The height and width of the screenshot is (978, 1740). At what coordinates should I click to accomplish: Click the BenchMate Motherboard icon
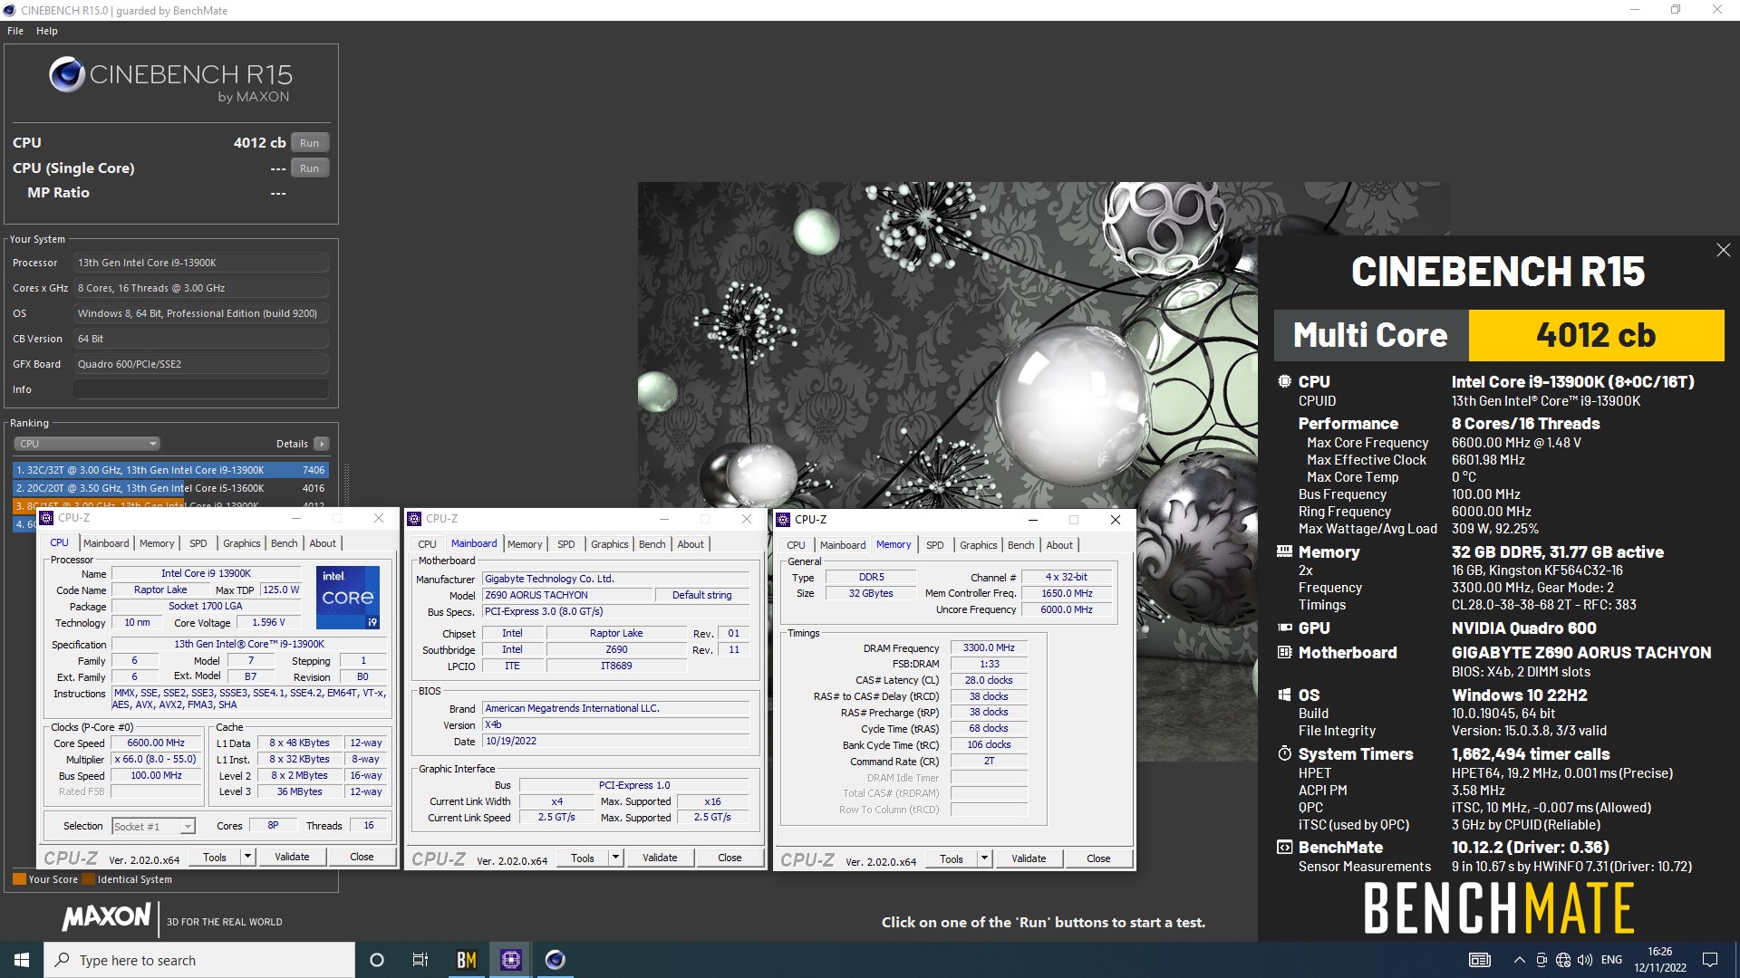pyautogui.click(x=1284, y=652)
